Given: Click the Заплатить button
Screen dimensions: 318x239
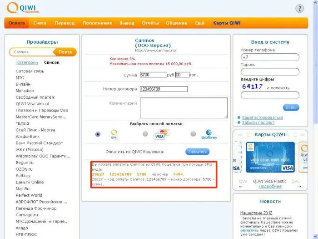Looking at the screenshot, I should coord(197,152).
